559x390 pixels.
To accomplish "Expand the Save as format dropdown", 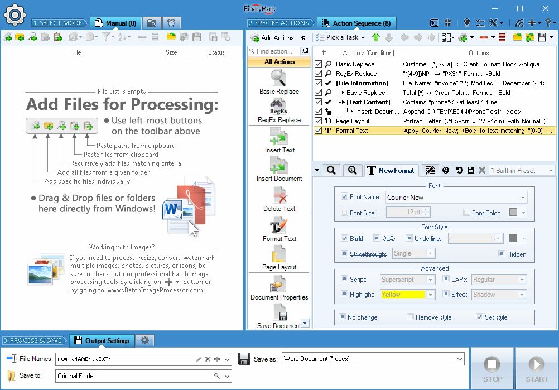I will coord(459,359).
